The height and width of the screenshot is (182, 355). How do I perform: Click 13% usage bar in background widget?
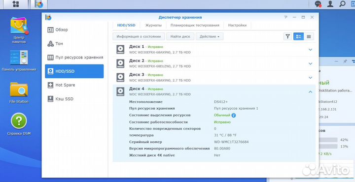(328, 147)
